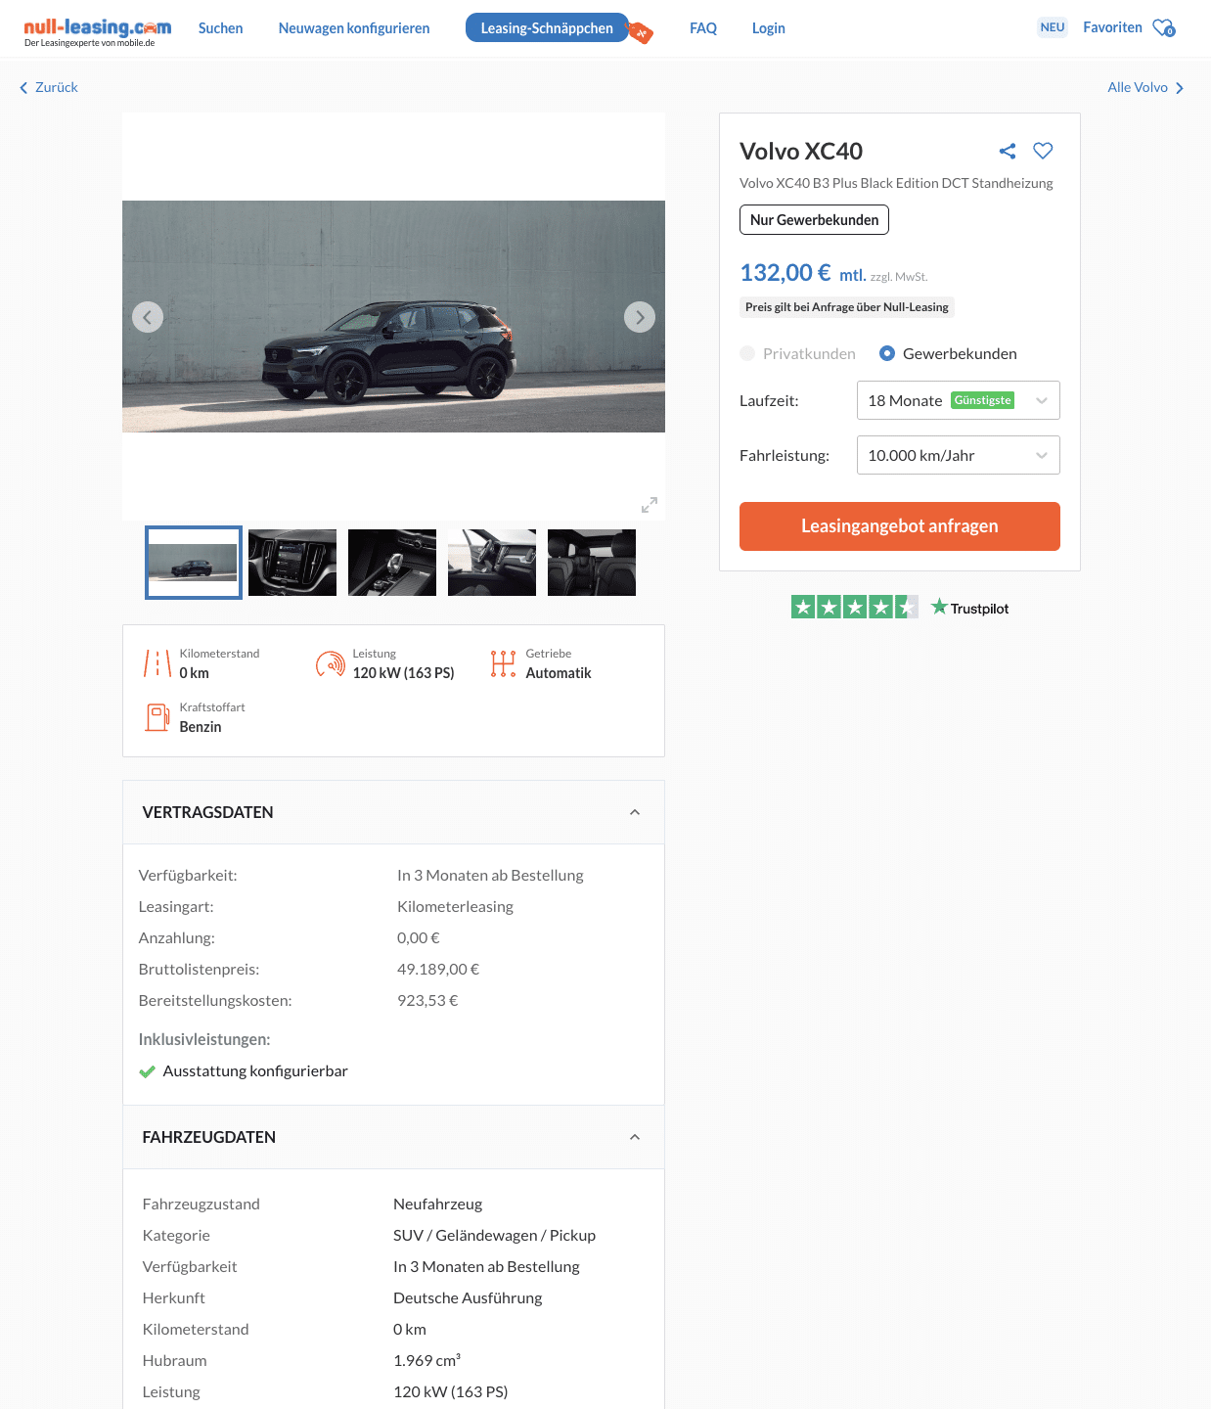This screenshot has width=1211, height=1409.
Task: Open the Trustpilot logo link
Action: (969, 608)
